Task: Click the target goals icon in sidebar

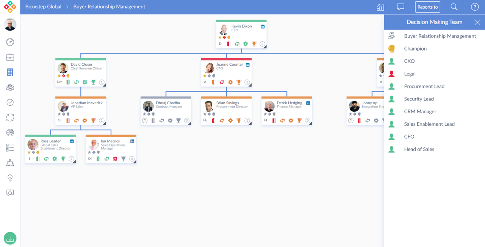Action: (10, 133)
